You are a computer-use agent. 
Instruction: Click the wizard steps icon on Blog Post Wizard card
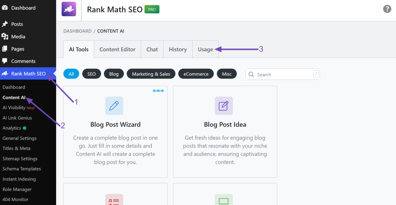(158, 91)
